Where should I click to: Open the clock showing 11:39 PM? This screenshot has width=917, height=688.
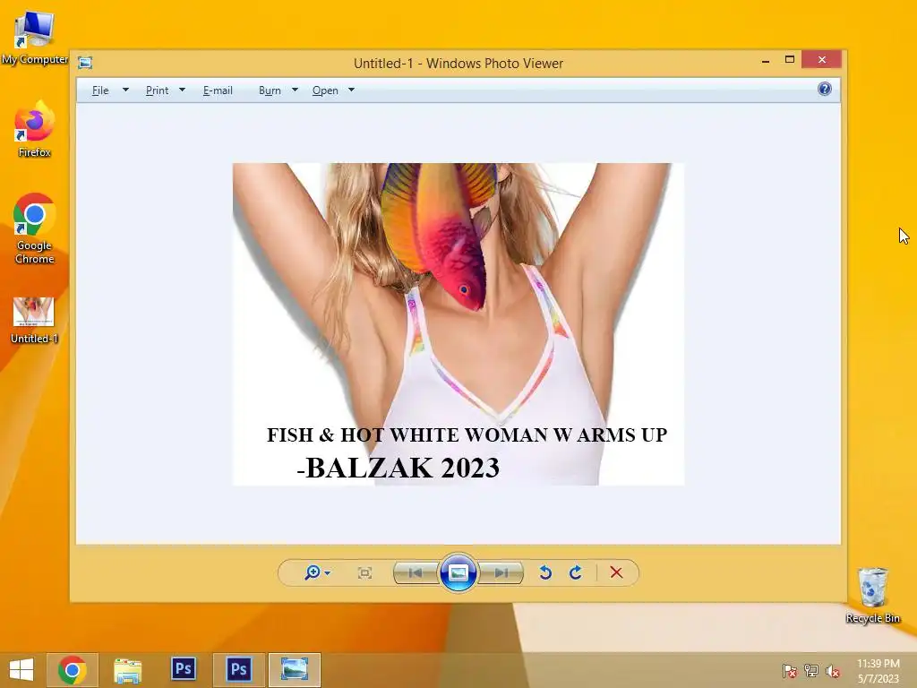[878, 670]
